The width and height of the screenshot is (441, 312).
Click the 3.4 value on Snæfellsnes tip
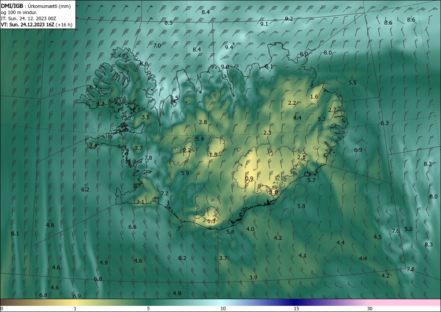coord(93,145)
